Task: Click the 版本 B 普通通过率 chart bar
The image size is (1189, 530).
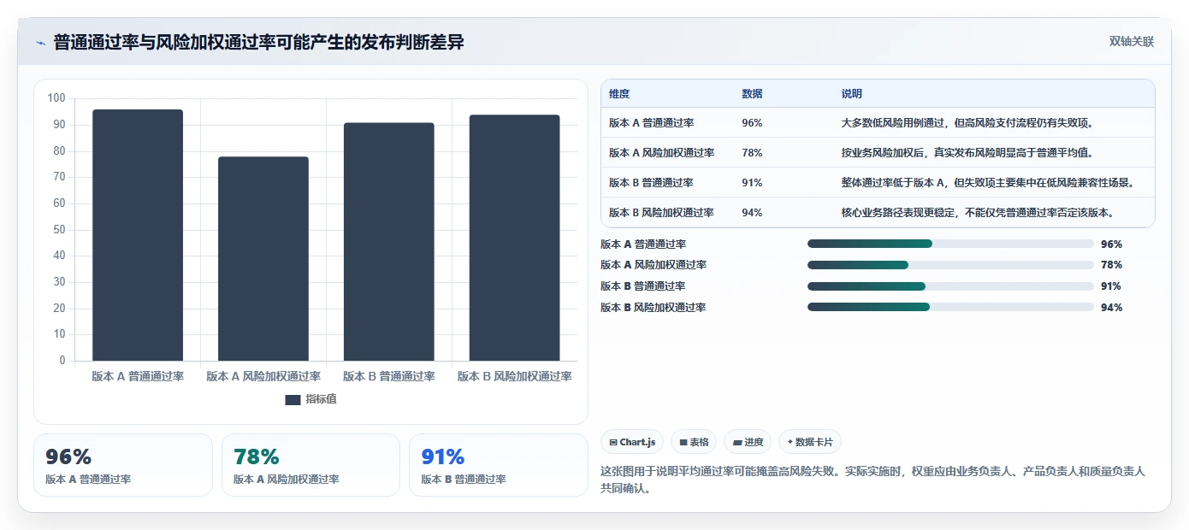Action: (389, 242)
